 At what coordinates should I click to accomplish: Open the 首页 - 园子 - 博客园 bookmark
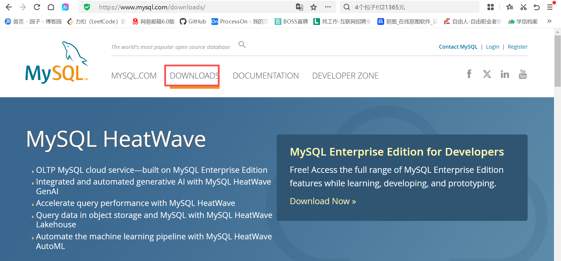click(x=33, y=21)
